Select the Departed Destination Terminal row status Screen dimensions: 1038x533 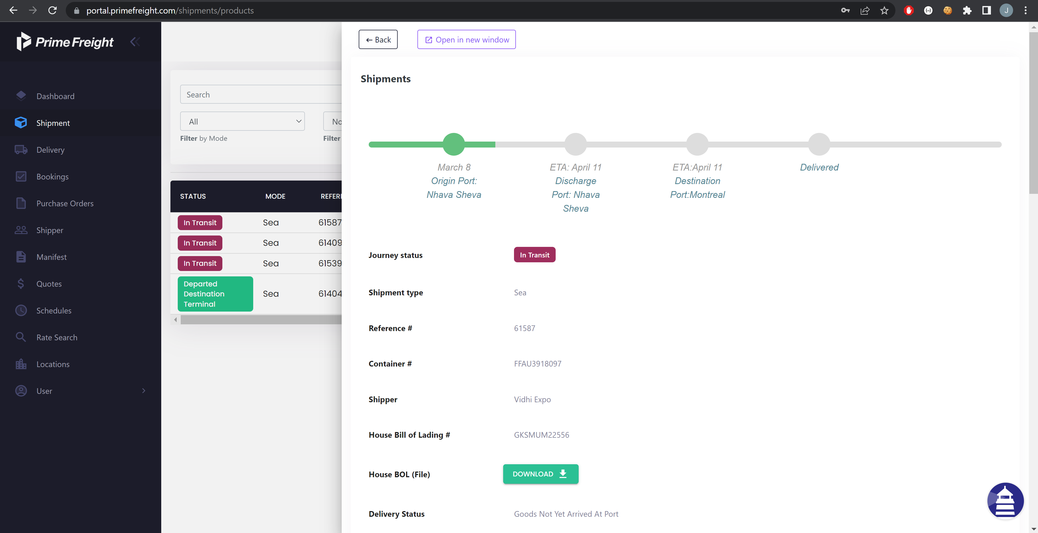click(215, 294)
